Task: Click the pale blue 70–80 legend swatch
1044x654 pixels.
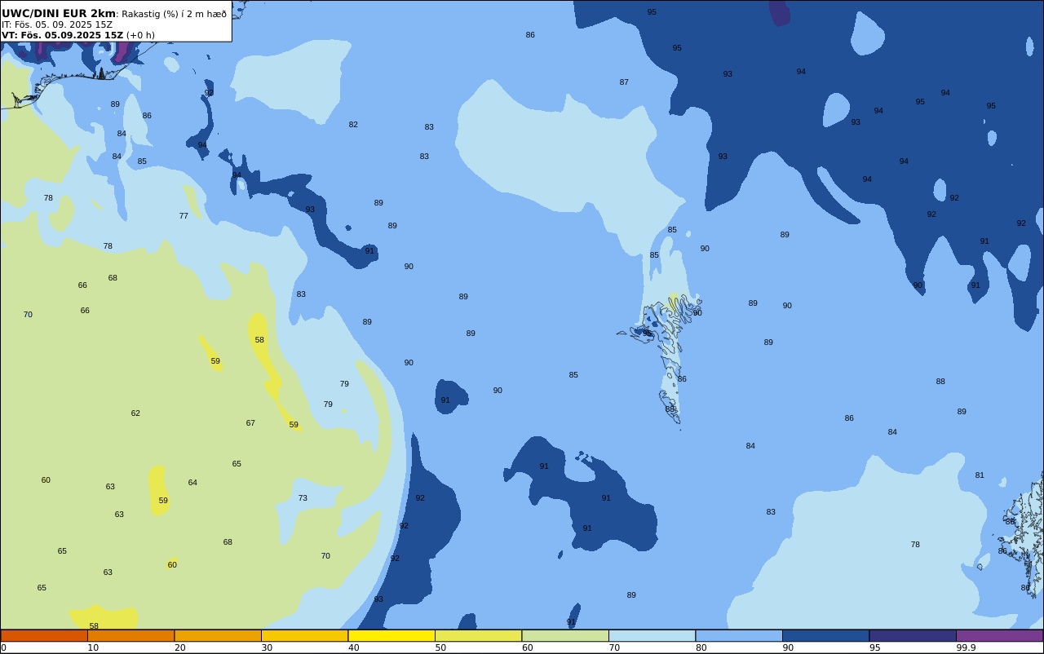Action: [652, 635]
